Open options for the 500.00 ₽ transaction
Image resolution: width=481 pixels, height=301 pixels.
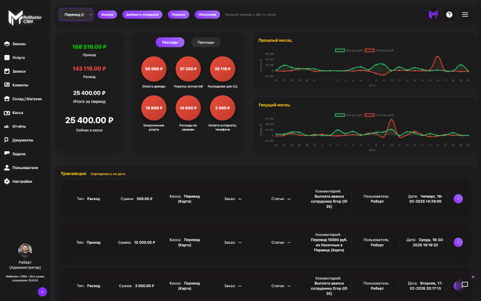click(x=458, y=198)
